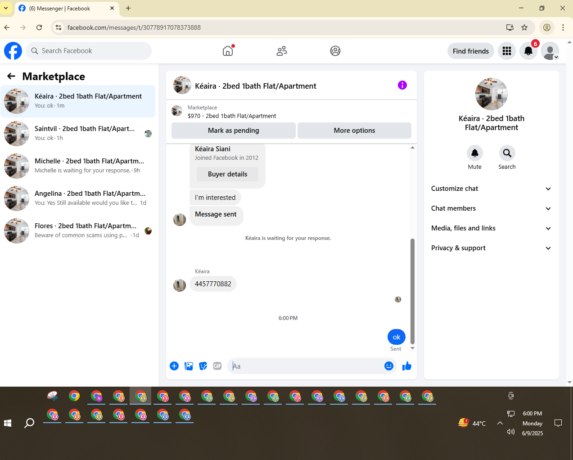
Task: Open the 44°C weather widget
Action: tap(472, 423)
